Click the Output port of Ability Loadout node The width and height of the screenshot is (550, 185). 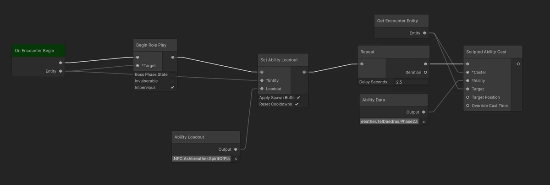[x=236, y=149]
